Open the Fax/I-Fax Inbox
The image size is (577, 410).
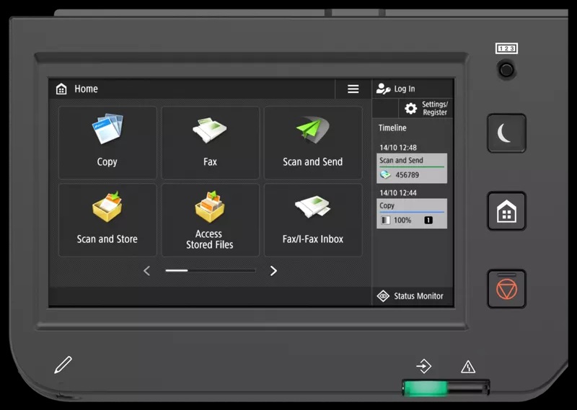coord(313,220)
